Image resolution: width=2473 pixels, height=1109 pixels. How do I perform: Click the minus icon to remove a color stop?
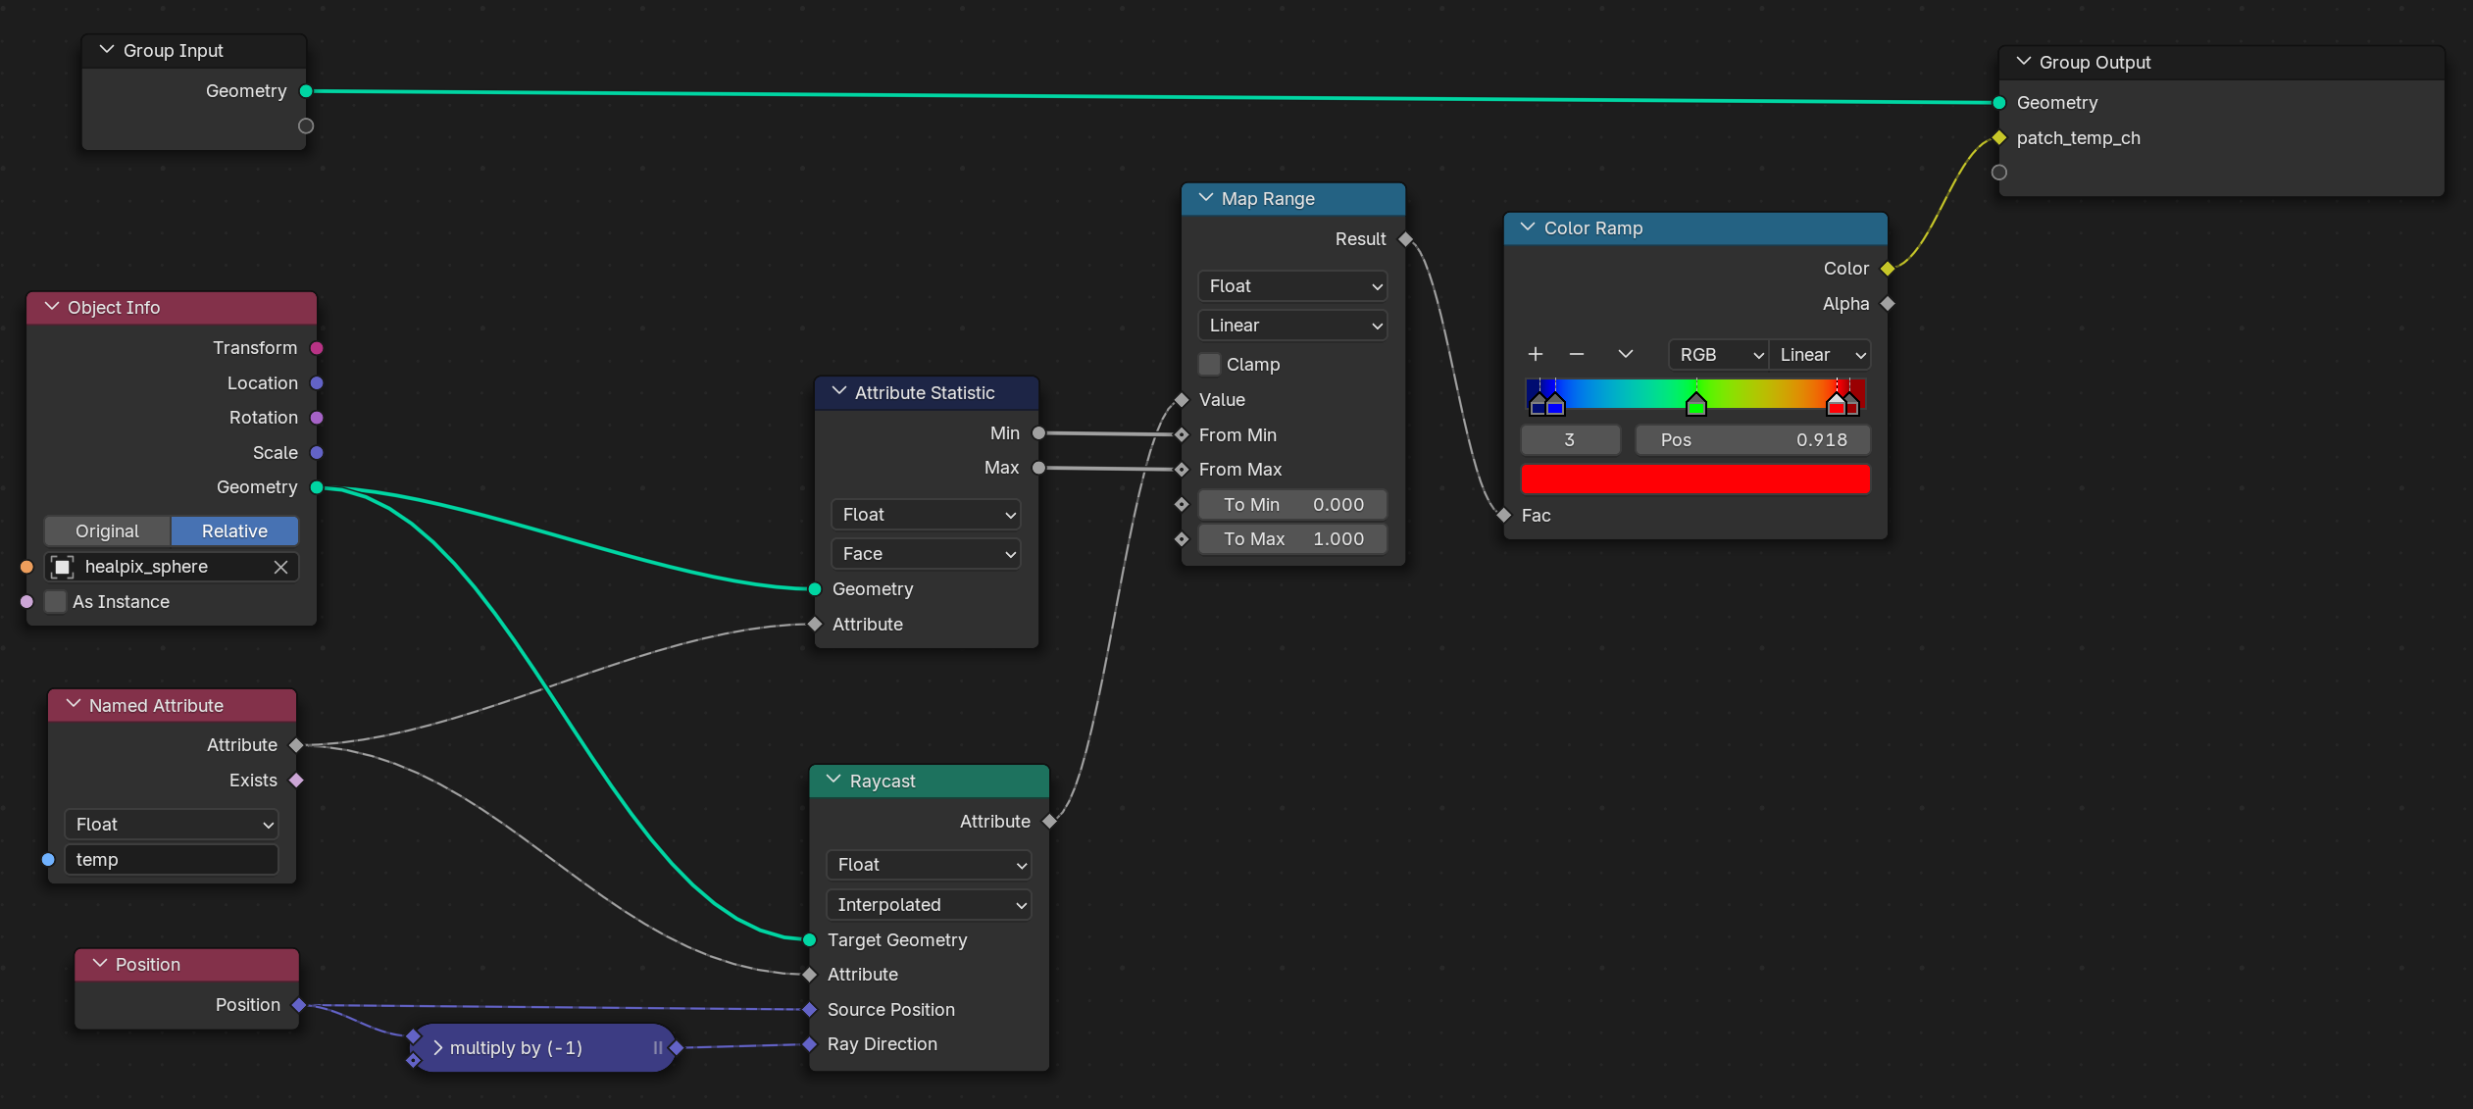[1577, 354]
